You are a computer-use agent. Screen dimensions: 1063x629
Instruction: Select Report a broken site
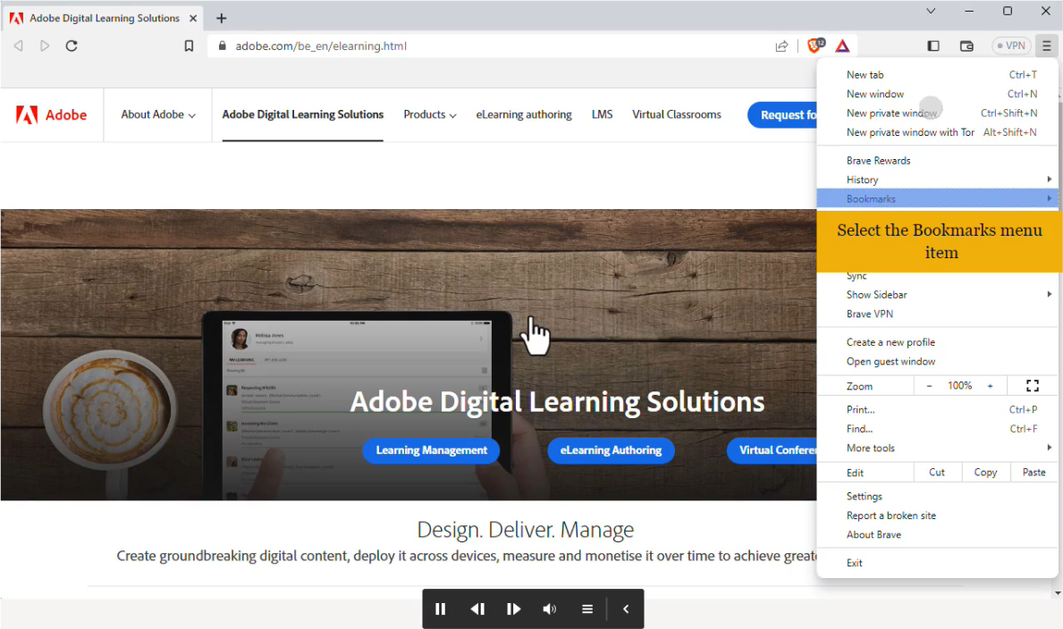(937, 516)
